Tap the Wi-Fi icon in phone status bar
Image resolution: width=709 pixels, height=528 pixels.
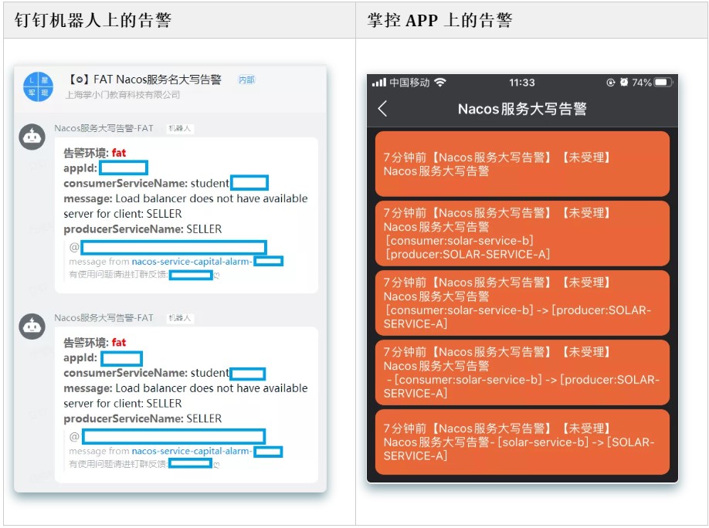coord(440,83)
